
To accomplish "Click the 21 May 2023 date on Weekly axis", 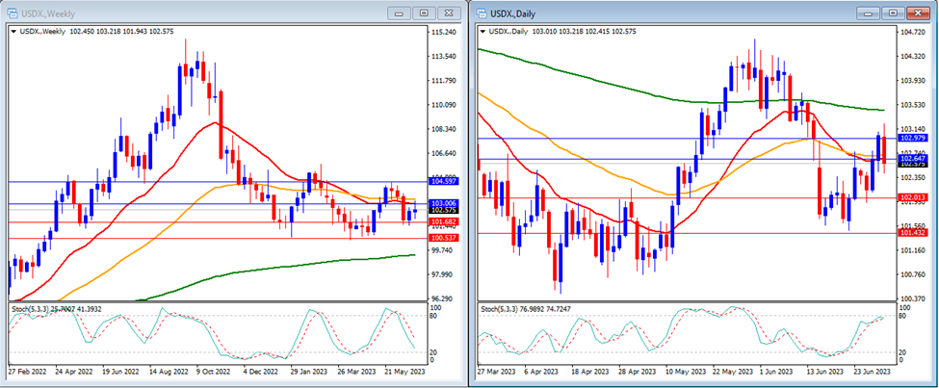I will pos(404,372).
